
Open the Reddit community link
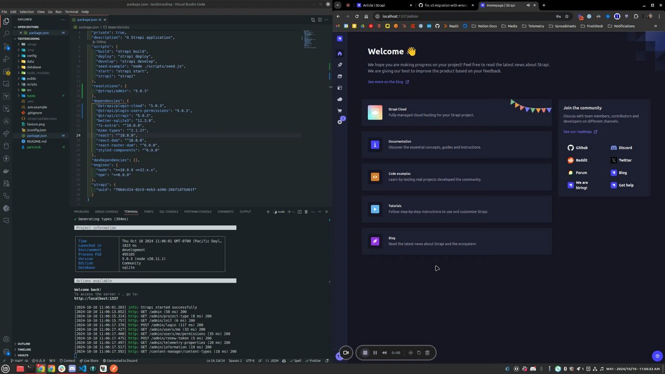(x=578, y=160)
